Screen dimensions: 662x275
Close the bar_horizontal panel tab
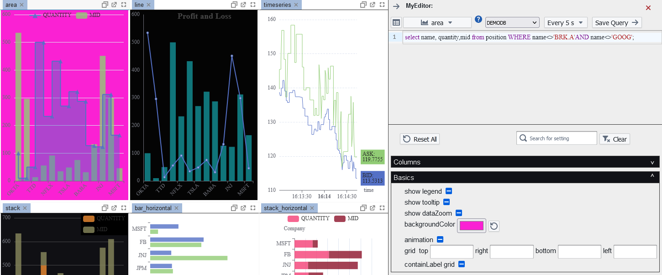tap(176, 208)
